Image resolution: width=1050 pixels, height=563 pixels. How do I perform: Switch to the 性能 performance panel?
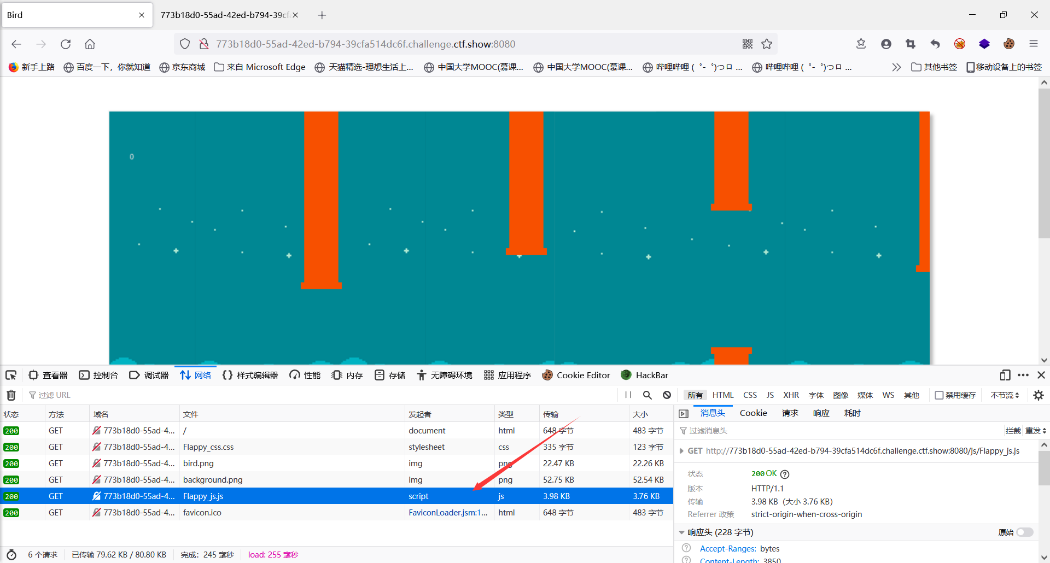[x=305, y=376]
